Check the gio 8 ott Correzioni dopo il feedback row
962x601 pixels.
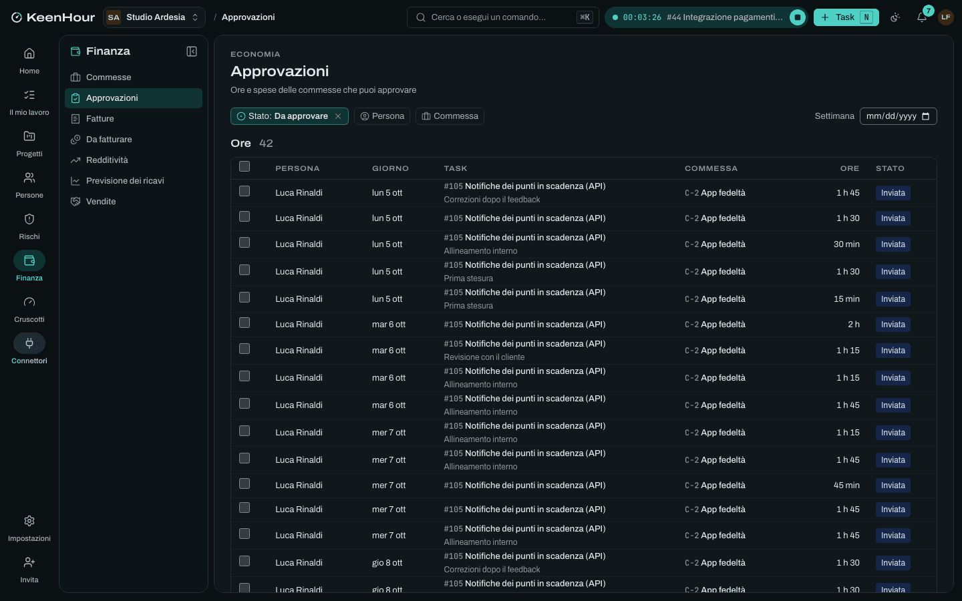click(245, 561)
